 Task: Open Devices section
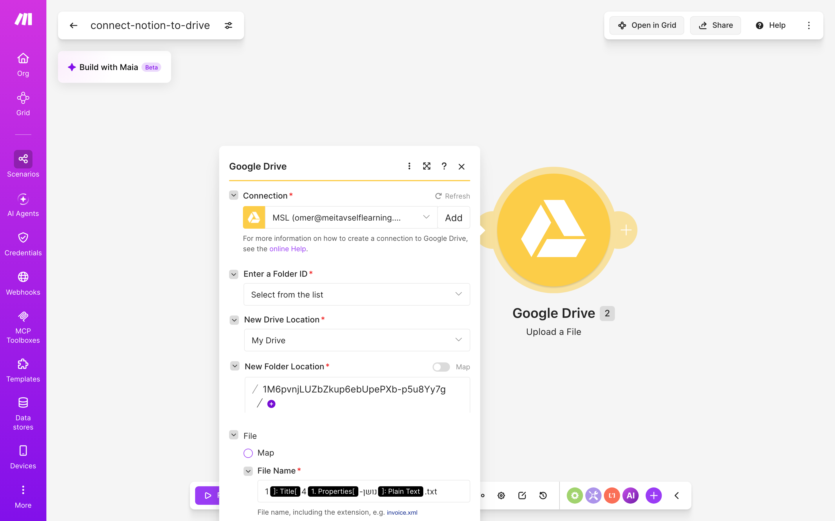(x=23, y=457)
